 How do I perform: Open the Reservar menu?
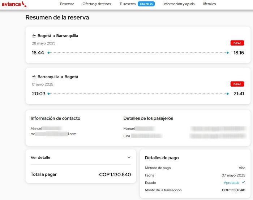pos(67,4)
